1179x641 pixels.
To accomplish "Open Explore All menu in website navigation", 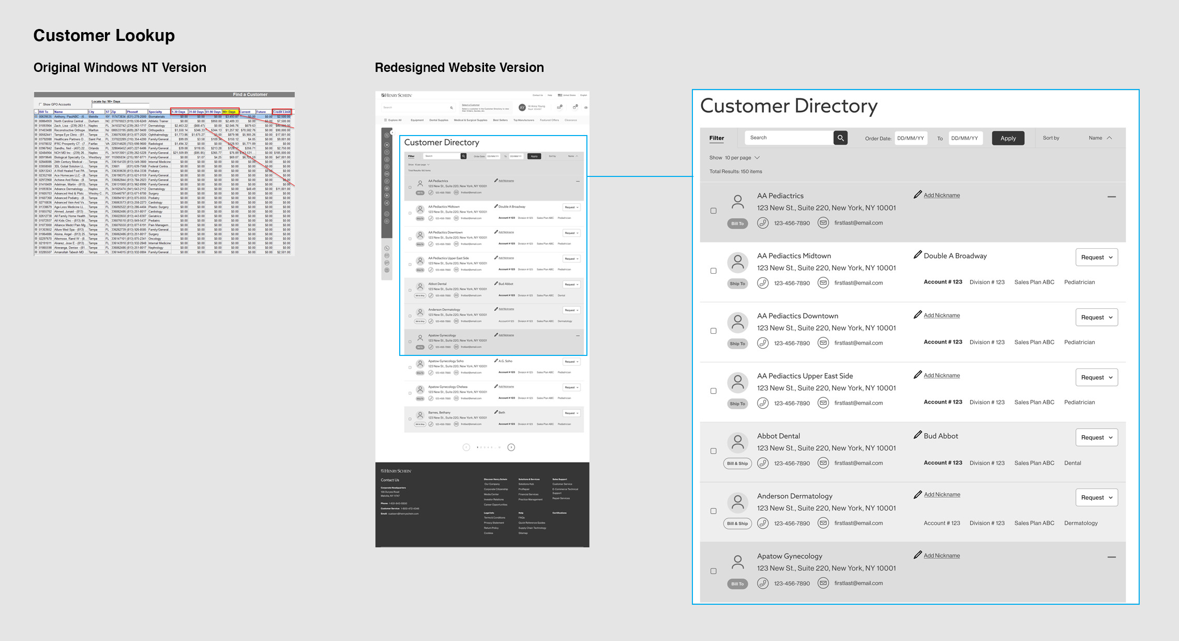I will [x=392, y=120].
